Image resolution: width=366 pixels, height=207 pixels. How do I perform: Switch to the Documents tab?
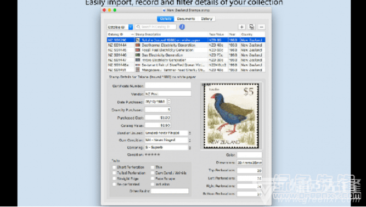click(x=186, y=19)
